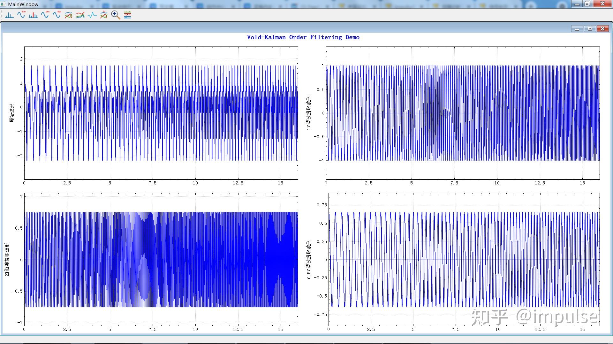Click the blue spectrum bars toolbar icon
This screenshot has width=613, height=344.
[9, 15]
